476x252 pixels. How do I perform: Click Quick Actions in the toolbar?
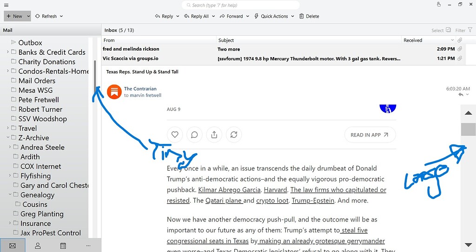(x=271, y=16)
